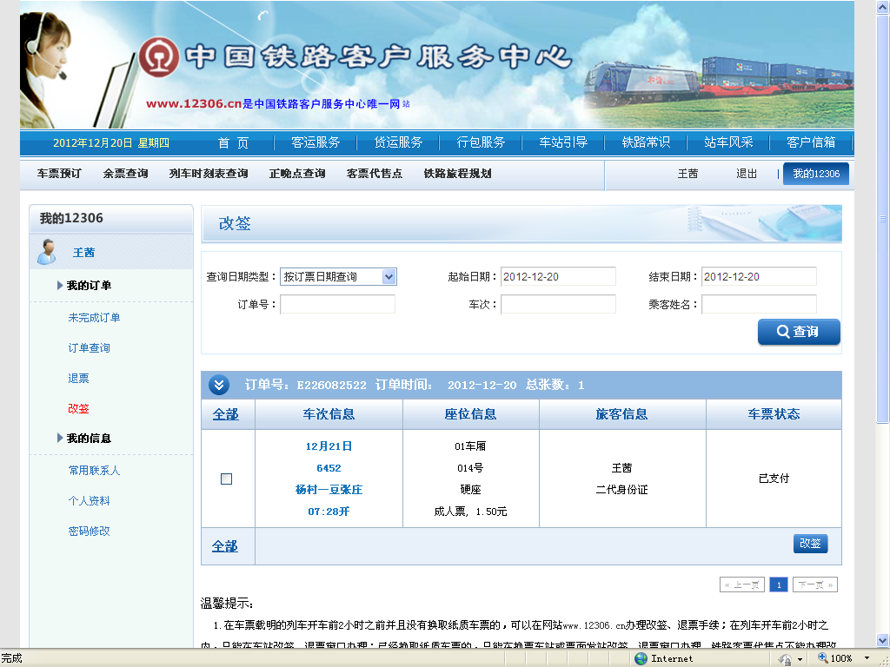The image size is (890, 667).
Task: Click the vertical scrollbar thumb
Action: (x=882, y=220)
